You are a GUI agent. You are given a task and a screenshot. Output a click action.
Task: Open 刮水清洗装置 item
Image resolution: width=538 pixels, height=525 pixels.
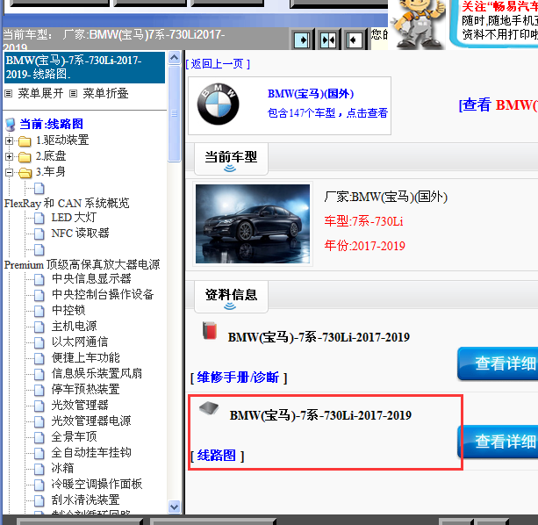click(85, 500)
